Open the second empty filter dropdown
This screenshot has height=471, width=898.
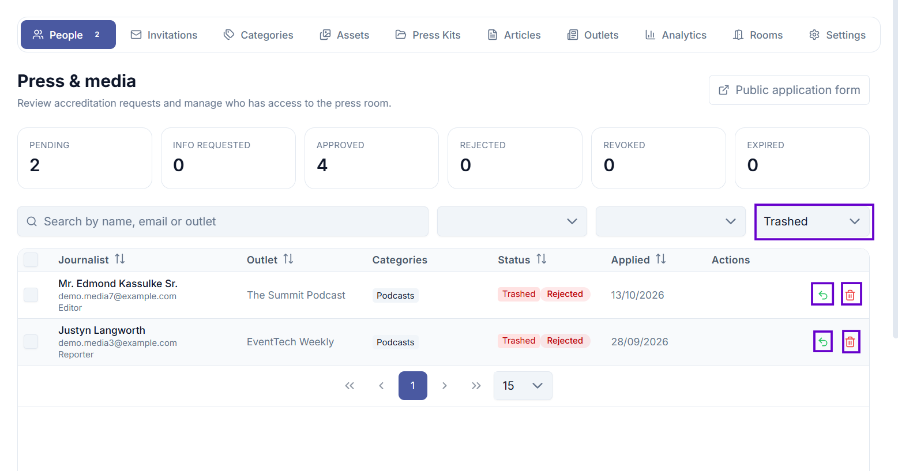[x=670, y=221]
